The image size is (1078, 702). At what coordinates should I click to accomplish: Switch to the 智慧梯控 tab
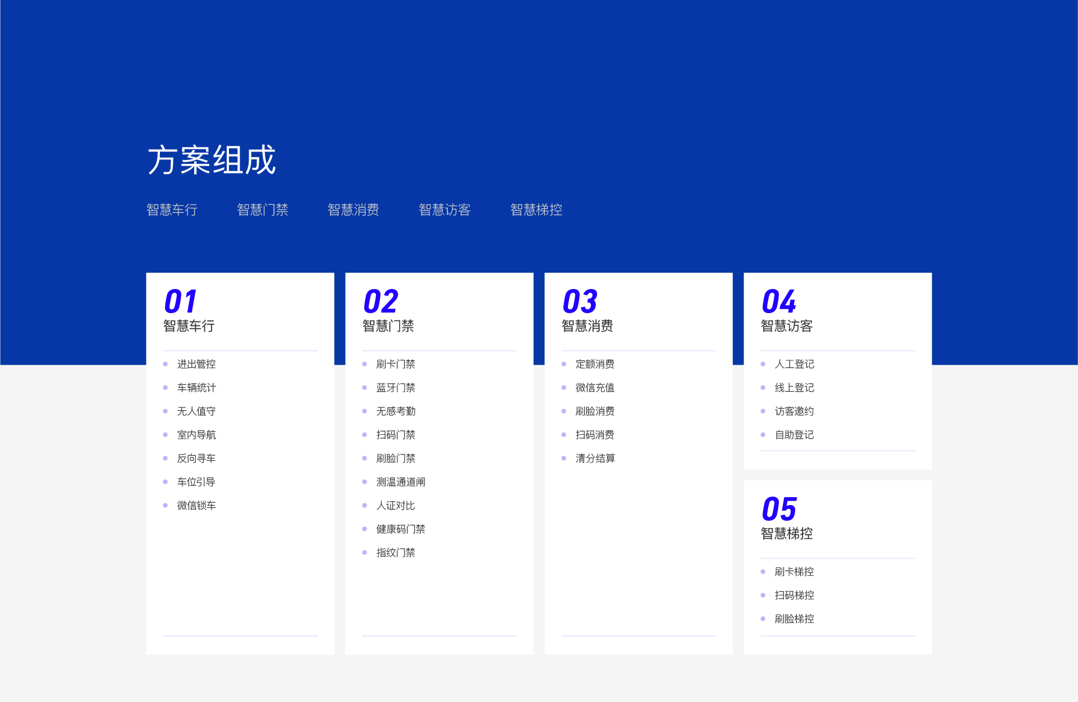(x=536, y=210)
